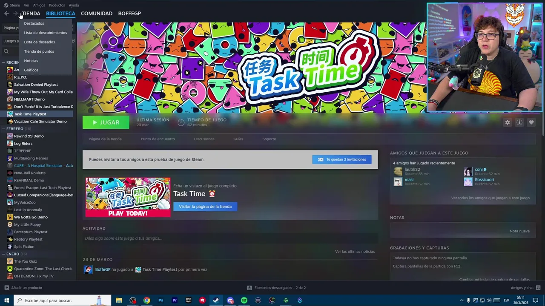This screenshot has width=545, height=306.
Task: Click Windows search box on taskbar
Action: [62, 300]
